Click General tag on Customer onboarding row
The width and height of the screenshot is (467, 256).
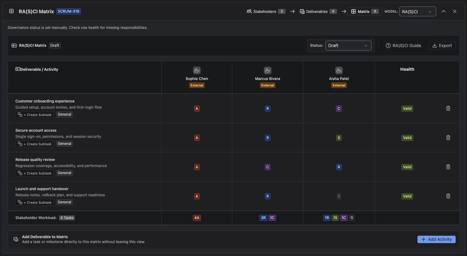65,114
